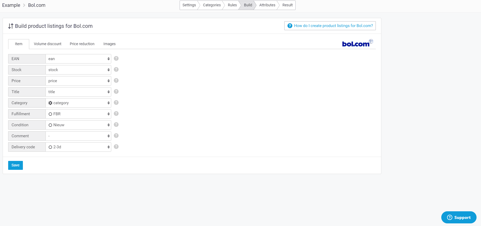Click the sort arrows icon in the heading
Viewport: 481px width, 226px height.
11,26
